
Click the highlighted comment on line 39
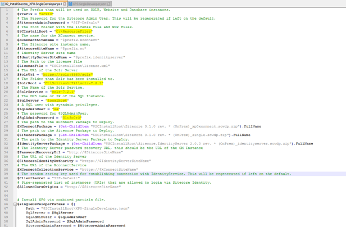point(154,174)
